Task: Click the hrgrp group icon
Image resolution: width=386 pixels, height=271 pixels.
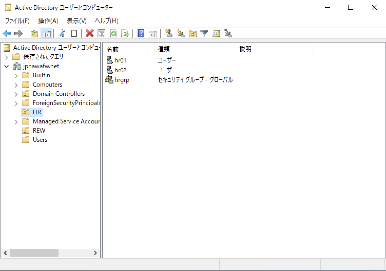Action: point(109,79)
